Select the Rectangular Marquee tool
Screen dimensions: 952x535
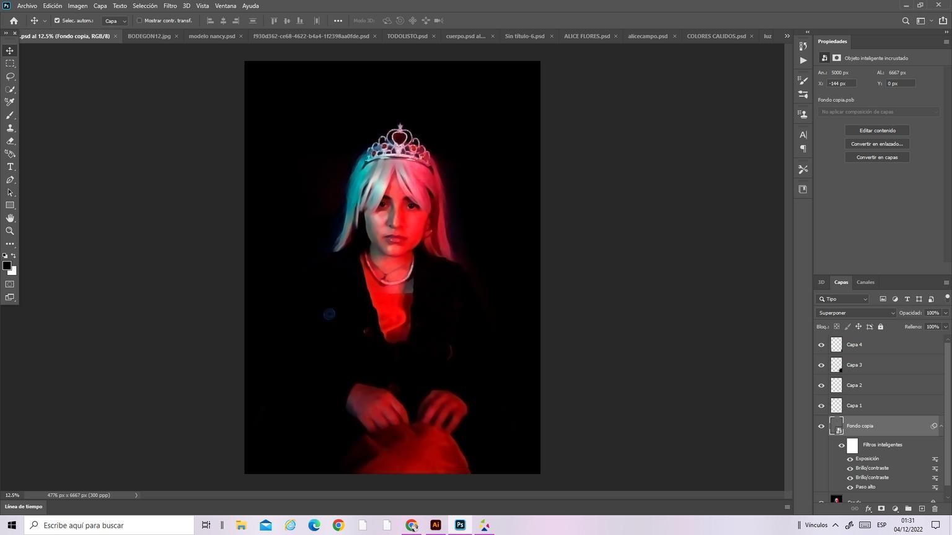pos(10,63)
